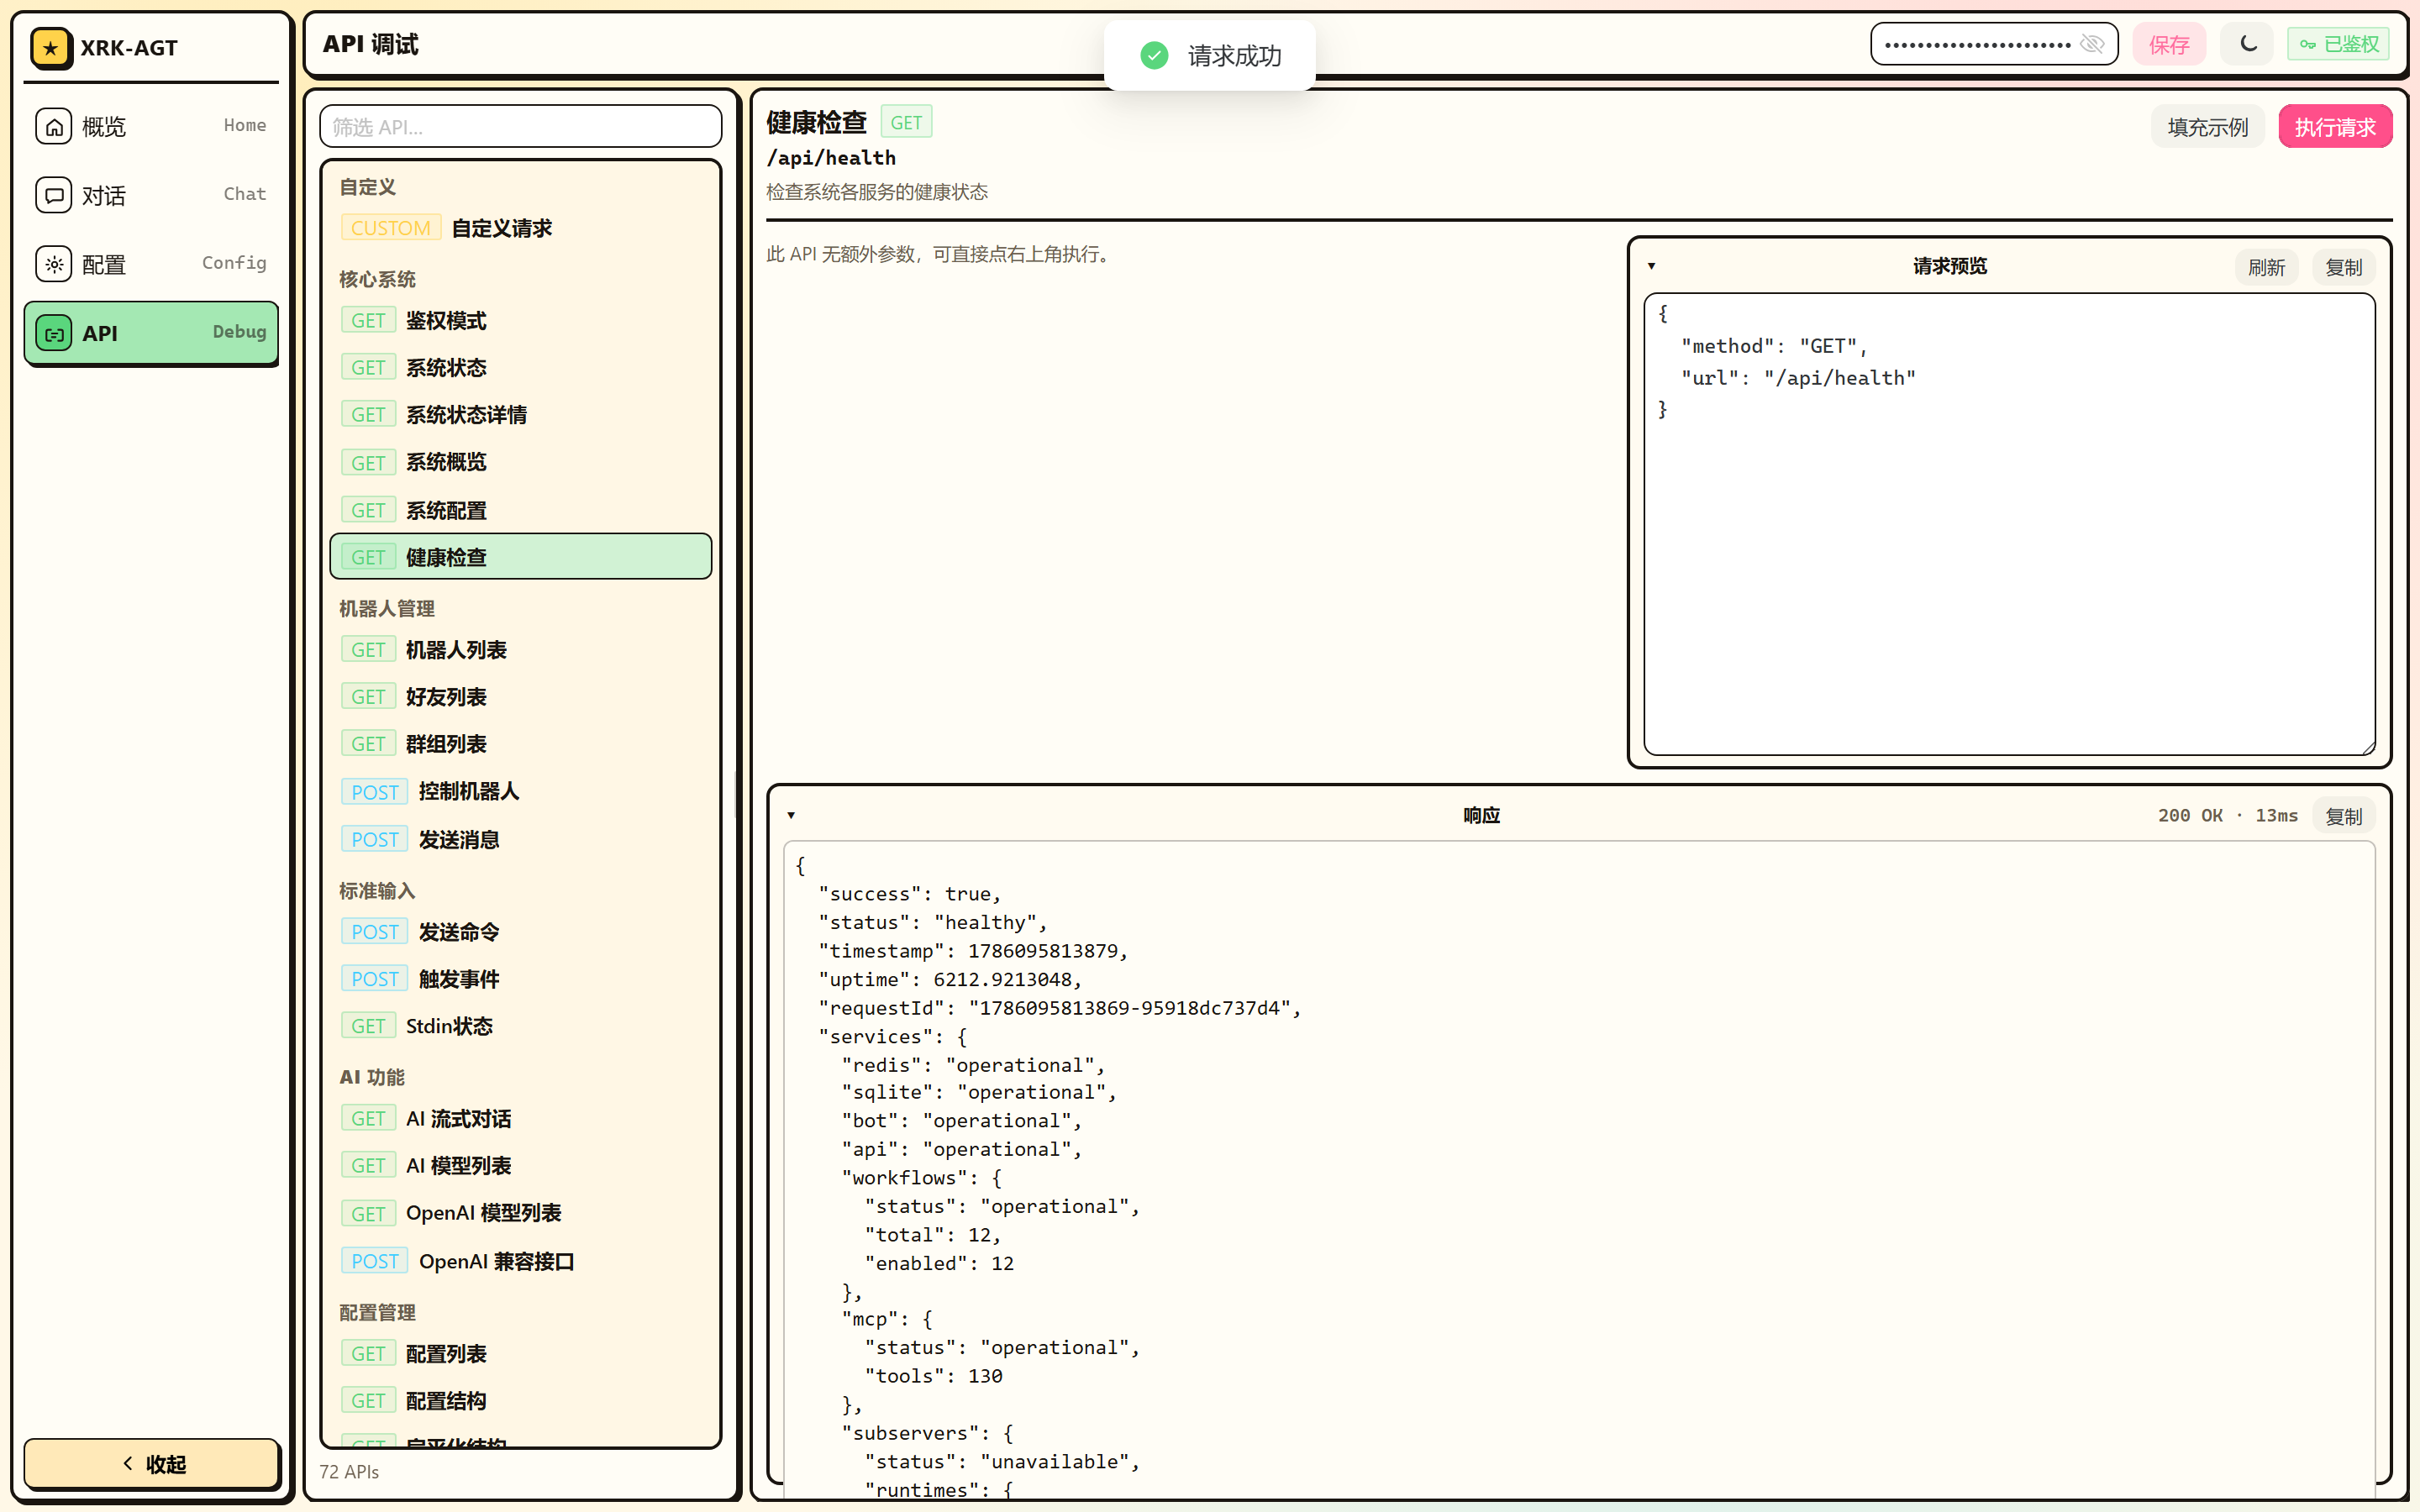Image resolution: width=2420 pixels, height=1512 pixels.
Task: Open the 对话 Chat bubble icon
Action: click(54, 195)
